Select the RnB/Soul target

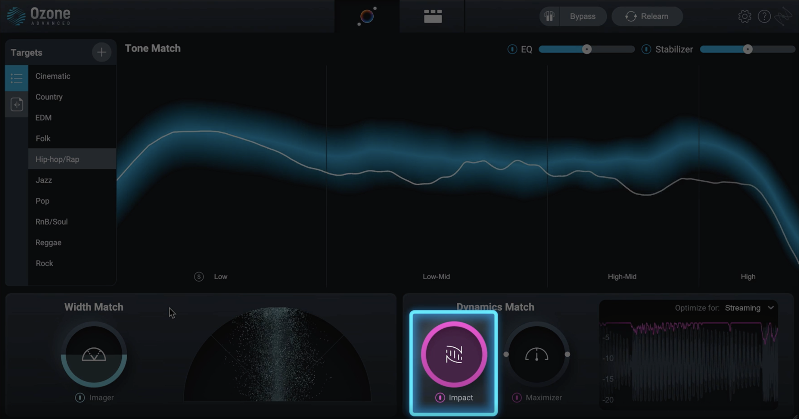pos(72,222)
